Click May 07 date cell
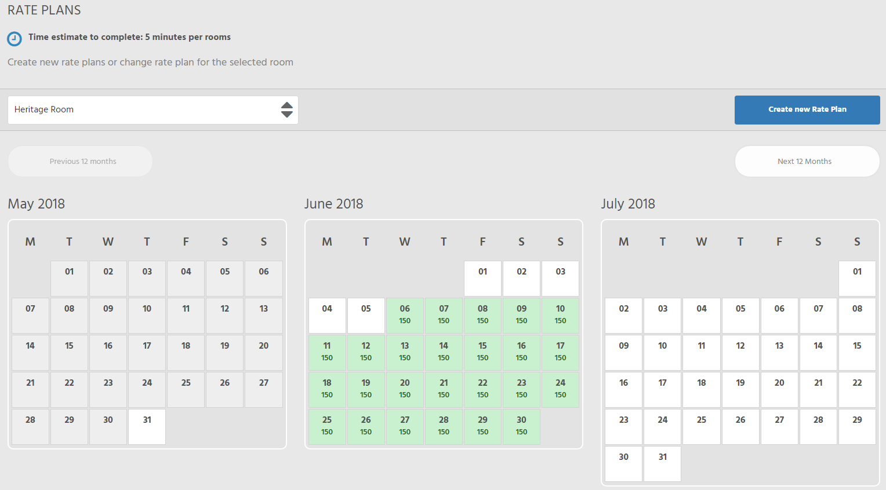 [31, 316]
